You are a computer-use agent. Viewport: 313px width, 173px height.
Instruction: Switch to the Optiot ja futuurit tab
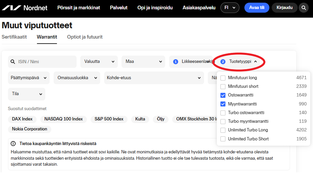tap(85, 37)
